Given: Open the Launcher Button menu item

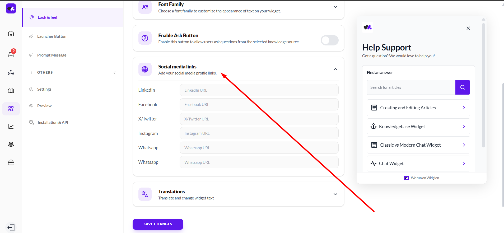Looking at the screenshot, I should (x=52, y=36).
